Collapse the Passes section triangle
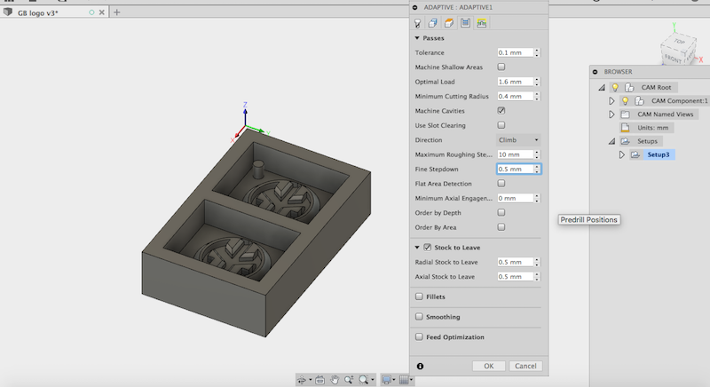The image size is (710, 387). 417,38
